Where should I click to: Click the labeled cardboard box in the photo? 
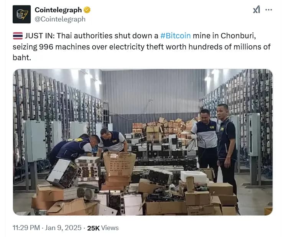pos(120,164)
